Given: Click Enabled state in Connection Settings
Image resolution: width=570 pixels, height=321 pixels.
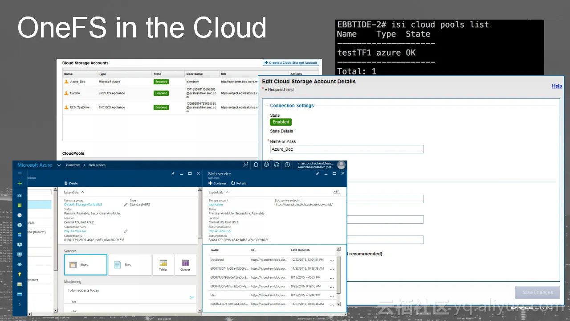Looking at the screenshot, I should (281, 122).
